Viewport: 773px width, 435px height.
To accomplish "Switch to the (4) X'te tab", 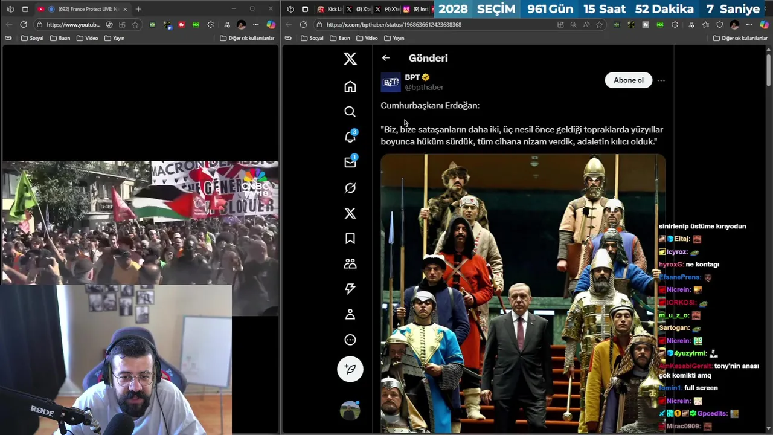I will (x=387, y=9).
